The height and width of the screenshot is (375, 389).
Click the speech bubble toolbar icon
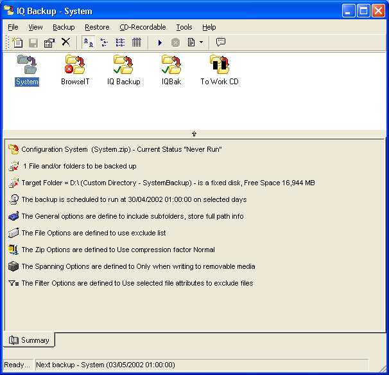pyautogui.click(x=221, y=42)
